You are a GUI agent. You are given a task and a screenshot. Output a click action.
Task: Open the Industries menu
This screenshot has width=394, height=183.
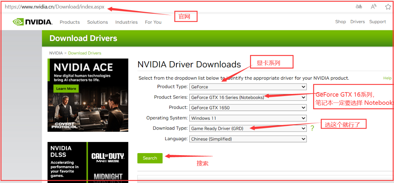point(126,22)
